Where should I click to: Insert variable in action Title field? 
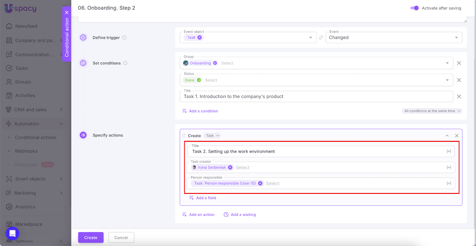[449, 151]
